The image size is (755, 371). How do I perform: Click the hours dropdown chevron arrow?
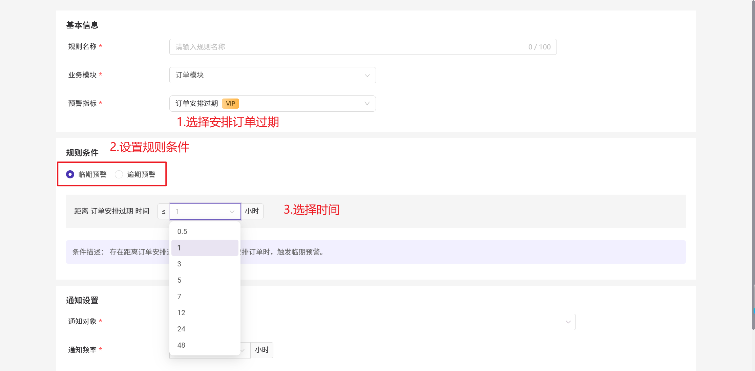[x=232, y=212]
